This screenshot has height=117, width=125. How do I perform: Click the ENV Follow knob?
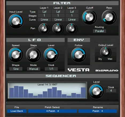pos(79,55)
